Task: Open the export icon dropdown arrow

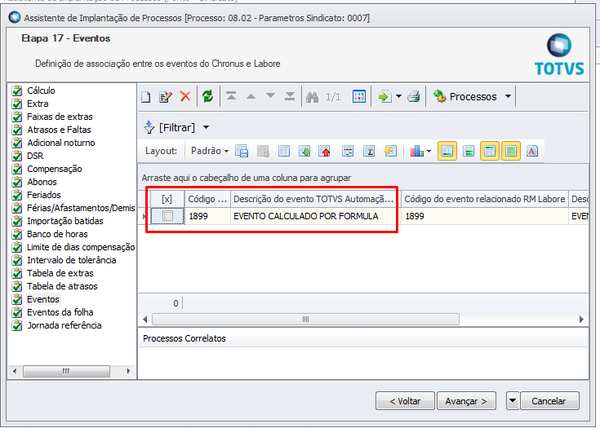Action: pos(398,96)
